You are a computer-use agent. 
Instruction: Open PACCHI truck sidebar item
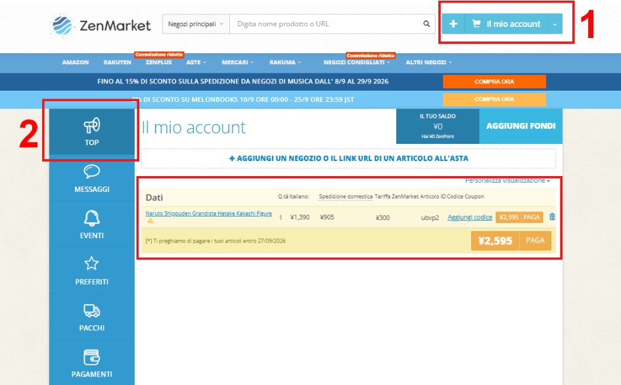coord(92,317)
